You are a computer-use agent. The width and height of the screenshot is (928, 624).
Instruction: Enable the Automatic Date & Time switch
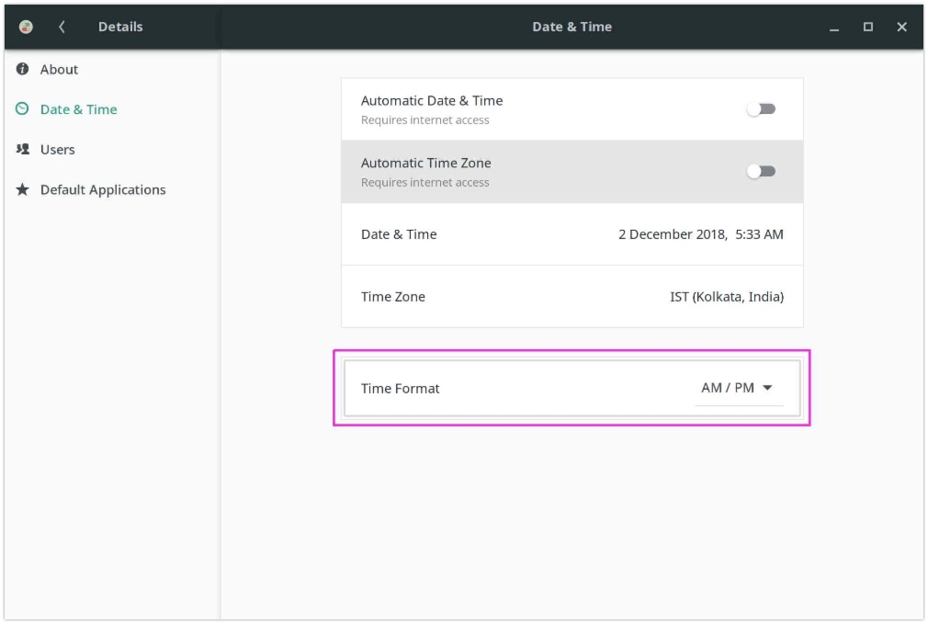point(761,109)
